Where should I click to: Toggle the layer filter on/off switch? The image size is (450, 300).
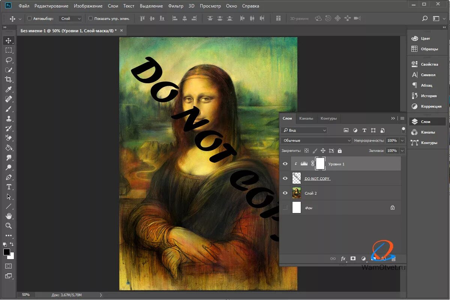tap(403, 130)
